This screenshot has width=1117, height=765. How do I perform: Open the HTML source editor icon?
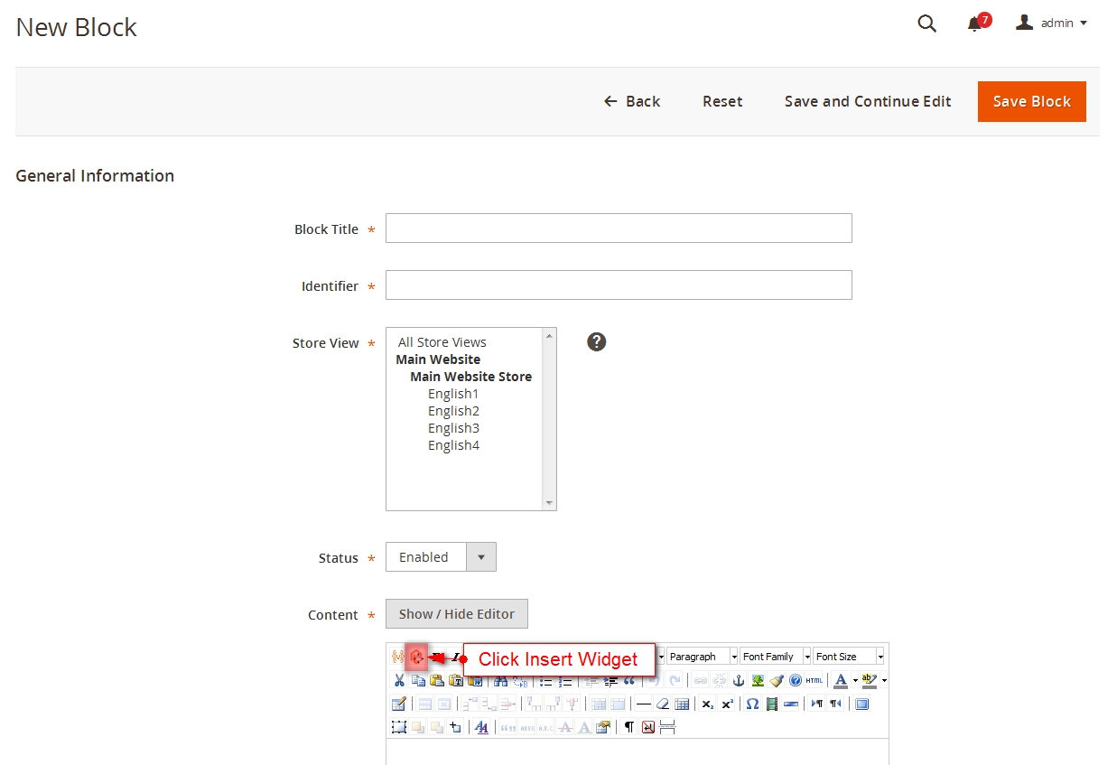pos(814,680)
